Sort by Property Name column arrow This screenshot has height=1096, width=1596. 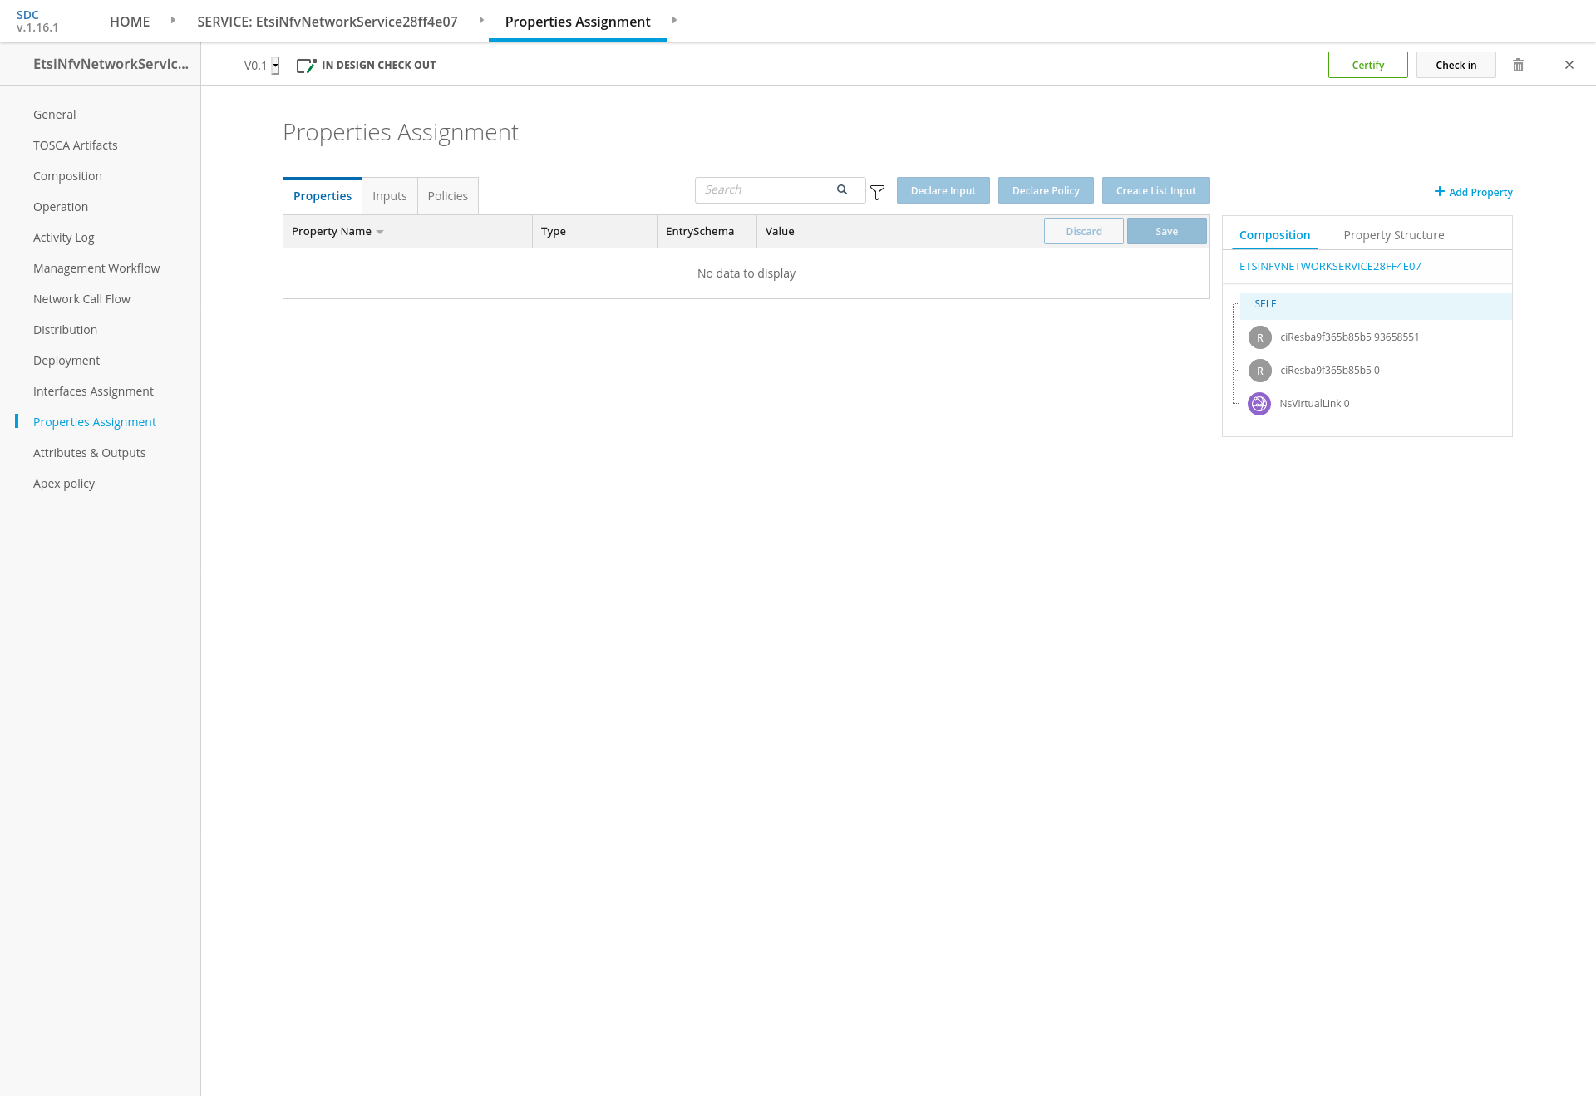coord(380,232)
